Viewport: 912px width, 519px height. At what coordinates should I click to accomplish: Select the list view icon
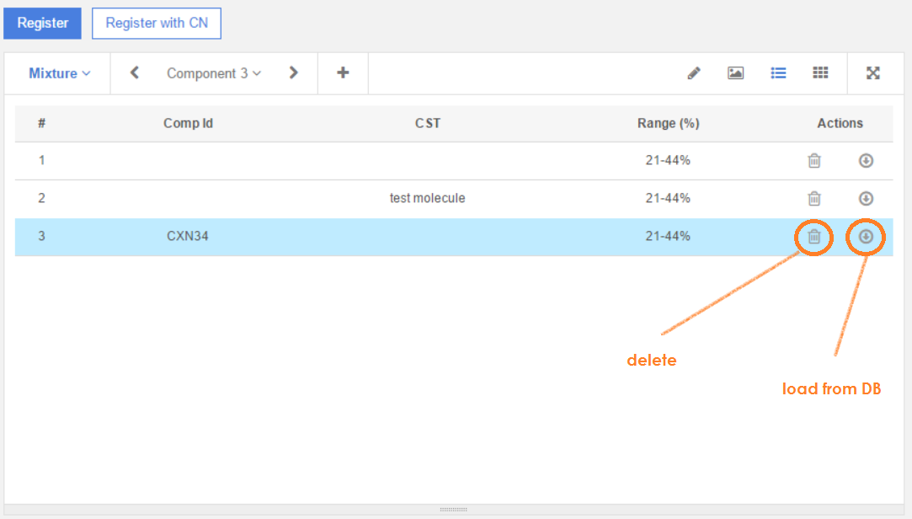[778, 73]
